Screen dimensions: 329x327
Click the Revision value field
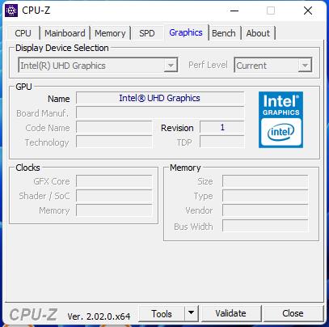click(222, 127)
